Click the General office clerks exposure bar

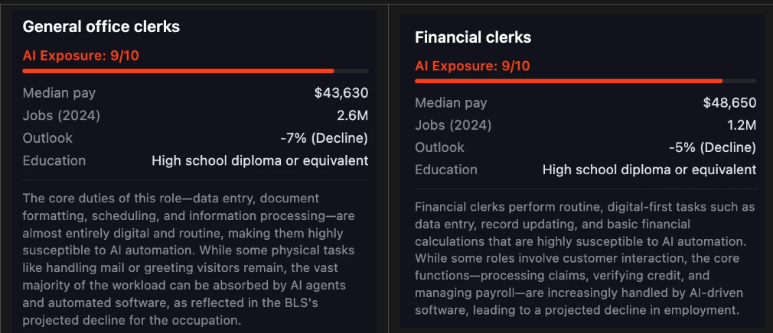195,71
